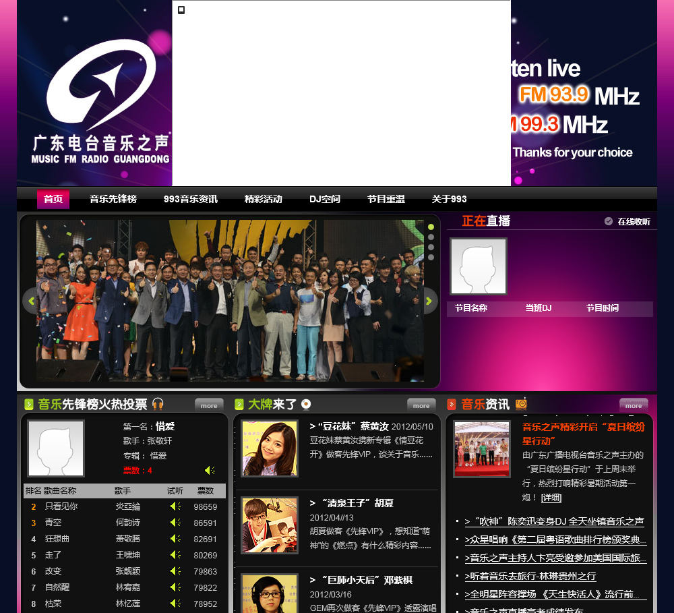
Task: Click more button in 大牌来了 section
Action: (421, 405)
